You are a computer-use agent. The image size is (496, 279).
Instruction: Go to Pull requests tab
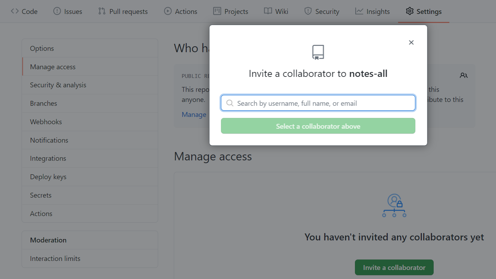[x=123, y=11]
